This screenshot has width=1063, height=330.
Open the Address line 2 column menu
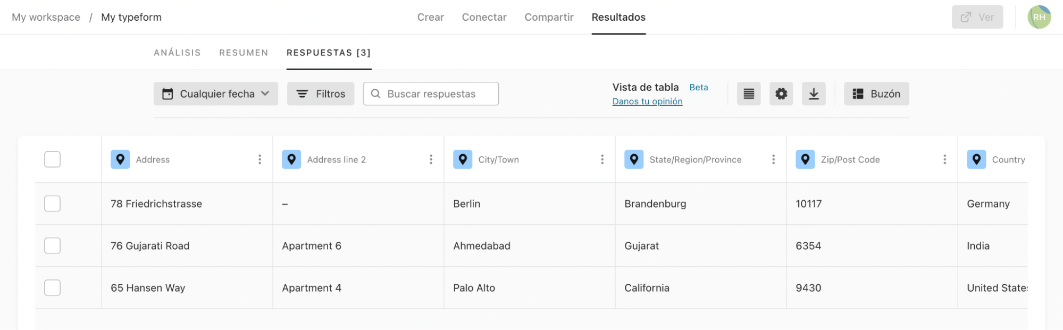pos(431,159)
